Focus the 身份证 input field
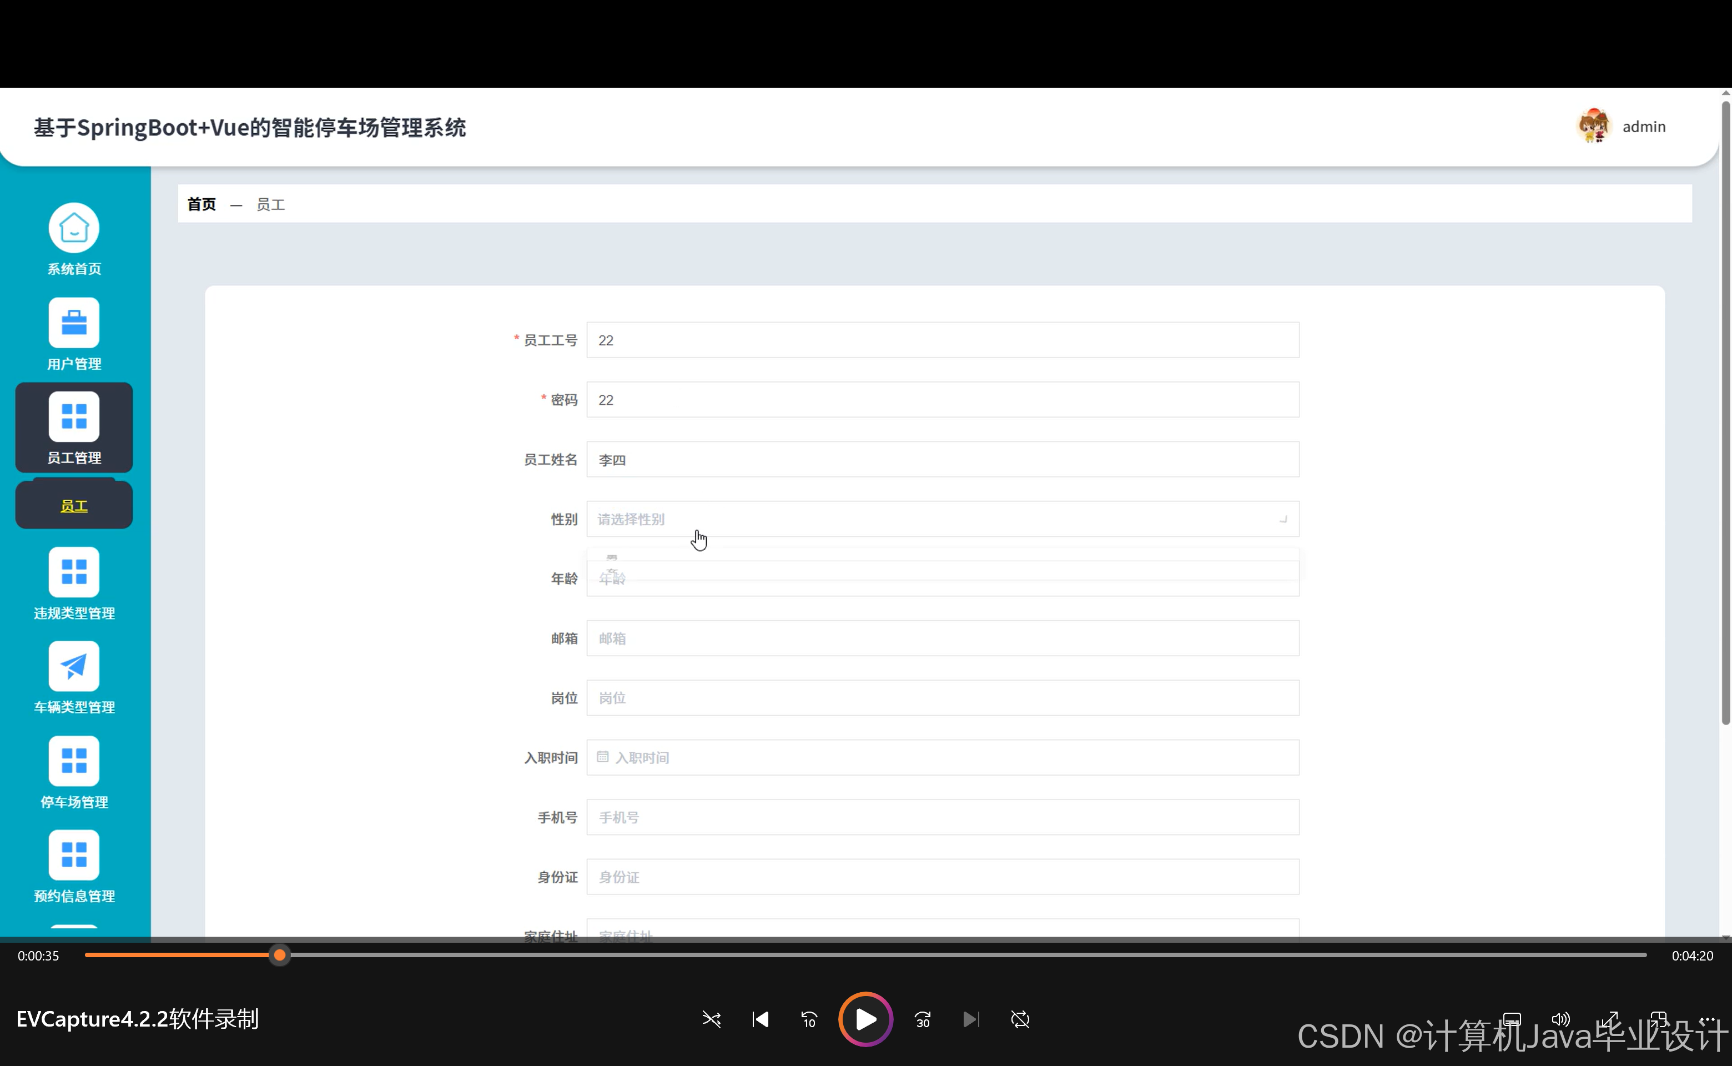The width and height of the screenshot is (1732, 1066). tap(943, 877)
